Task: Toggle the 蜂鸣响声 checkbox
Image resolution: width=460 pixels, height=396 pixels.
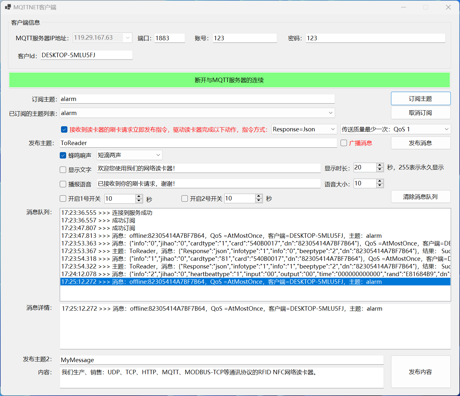Action: tap(63, 156)
